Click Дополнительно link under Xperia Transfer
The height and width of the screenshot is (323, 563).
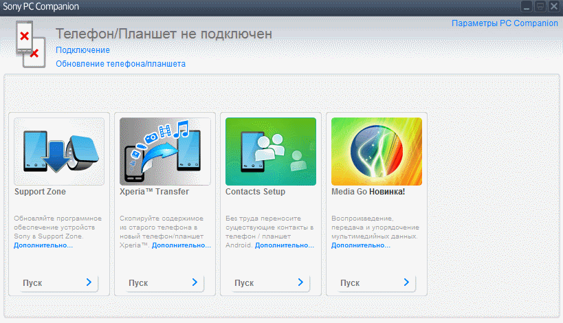[181, 245]
